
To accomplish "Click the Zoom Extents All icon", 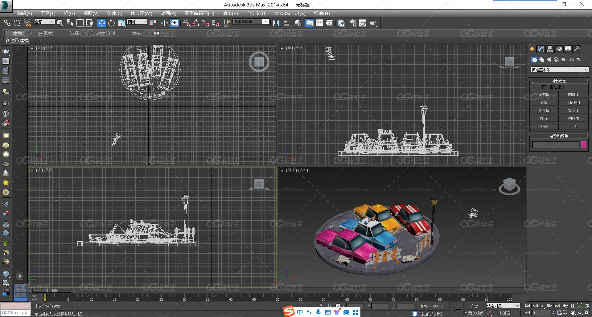I will click(587, 306).
